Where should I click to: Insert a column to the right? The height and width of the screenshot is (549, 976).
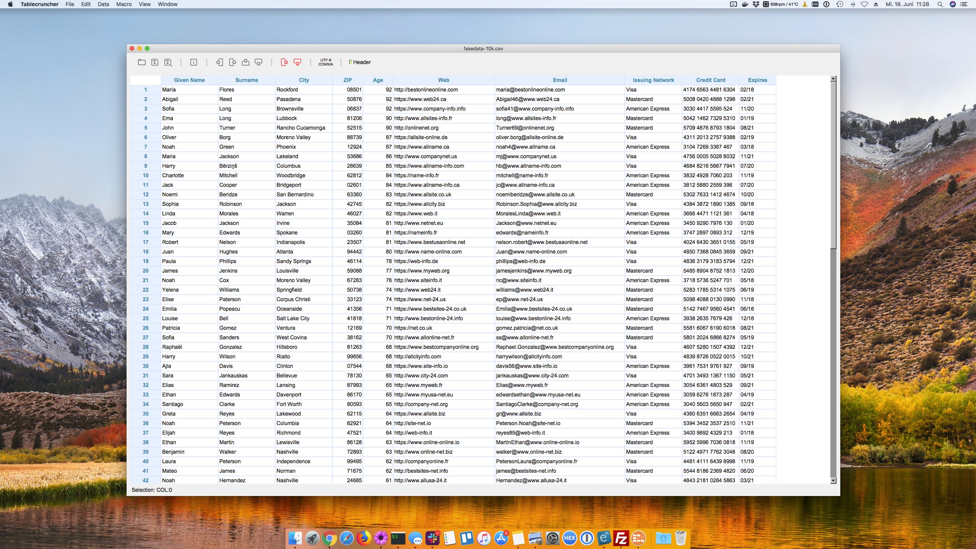[x=233, y=62]
